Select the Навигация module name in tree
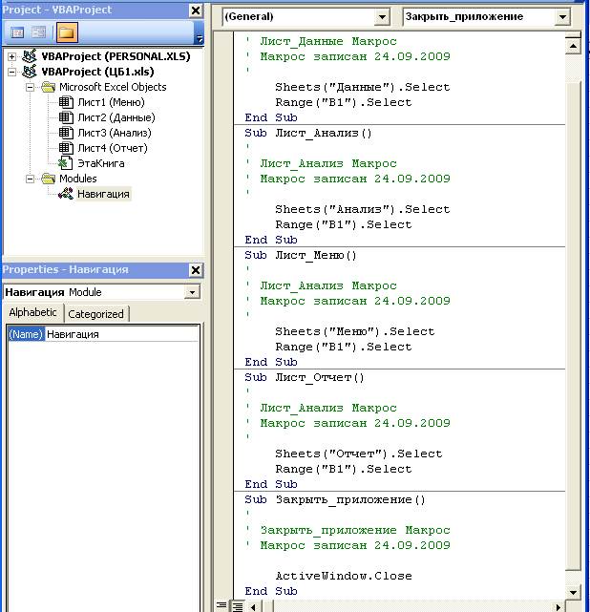 click(x=103, y=194)
